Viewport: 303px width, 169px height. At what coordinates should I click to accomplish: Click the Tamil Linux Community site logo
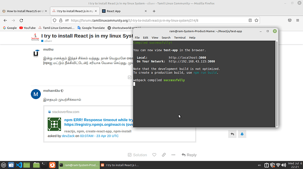(35, 37)
